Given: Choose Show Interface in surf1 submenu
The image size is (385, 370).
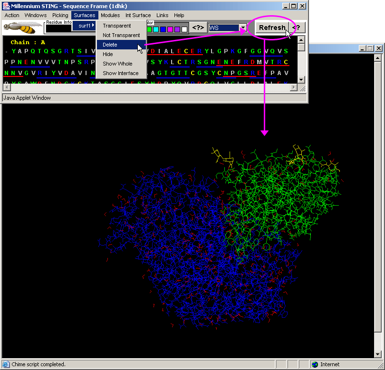Looking at the screenshot, I should pyautogui.click(x=121, y=73).
